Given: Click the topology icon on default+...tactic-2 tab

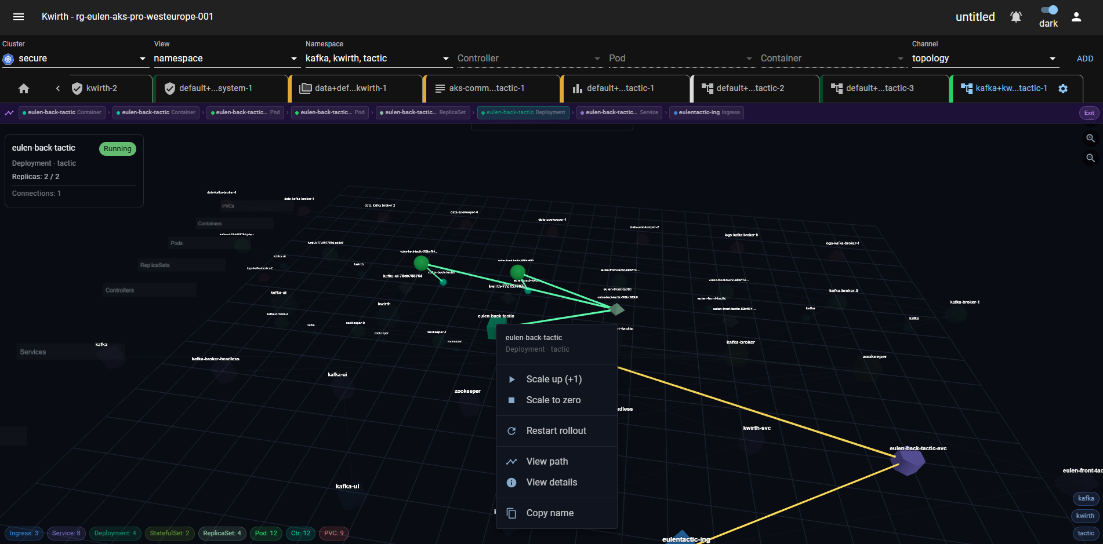Looking at the screenshot, I should click(707, 89).
